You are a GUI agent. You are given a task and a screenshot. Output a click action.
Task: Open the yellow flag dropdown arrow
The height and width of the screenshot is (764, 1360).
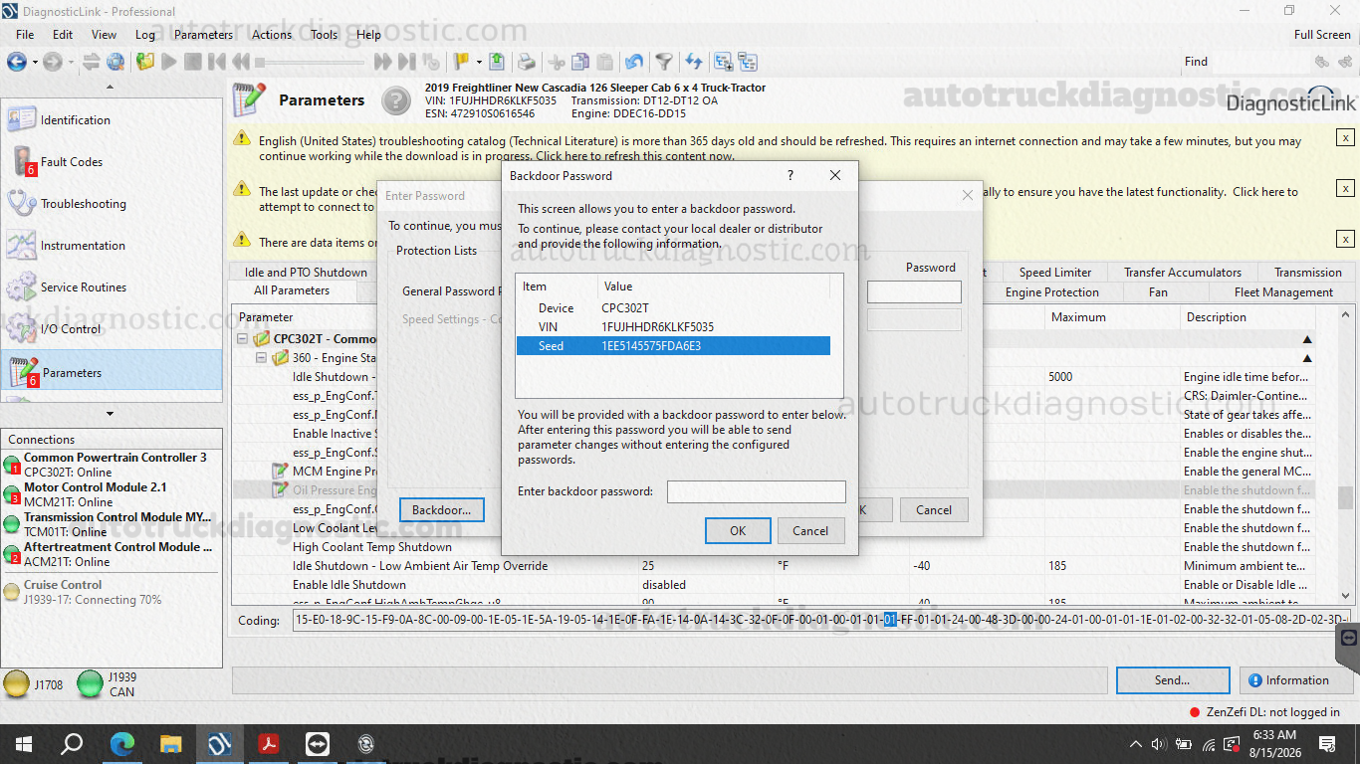(479, 62)
